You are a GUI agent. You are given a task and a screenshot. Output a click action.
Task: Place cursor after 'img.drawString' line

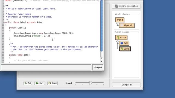[50, 36]
